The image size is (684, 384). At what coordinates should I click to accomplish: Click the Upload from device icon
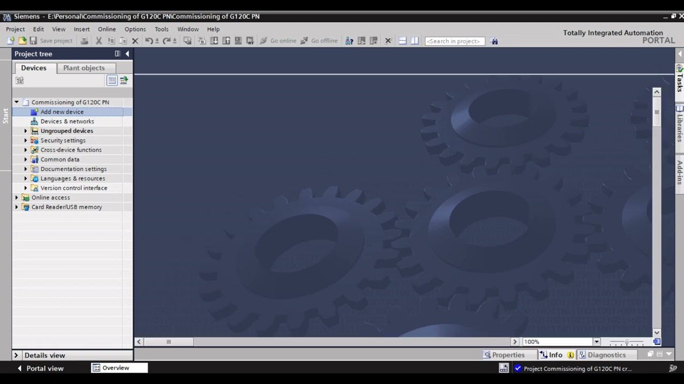(226, 41)
